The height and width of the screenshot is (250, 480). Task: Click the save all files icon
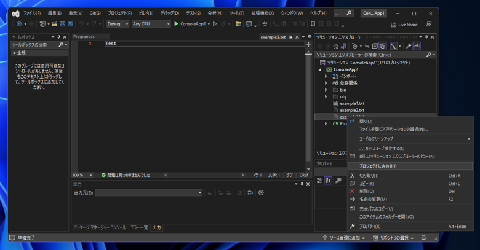pyautogui.click(x=70, y=24)
